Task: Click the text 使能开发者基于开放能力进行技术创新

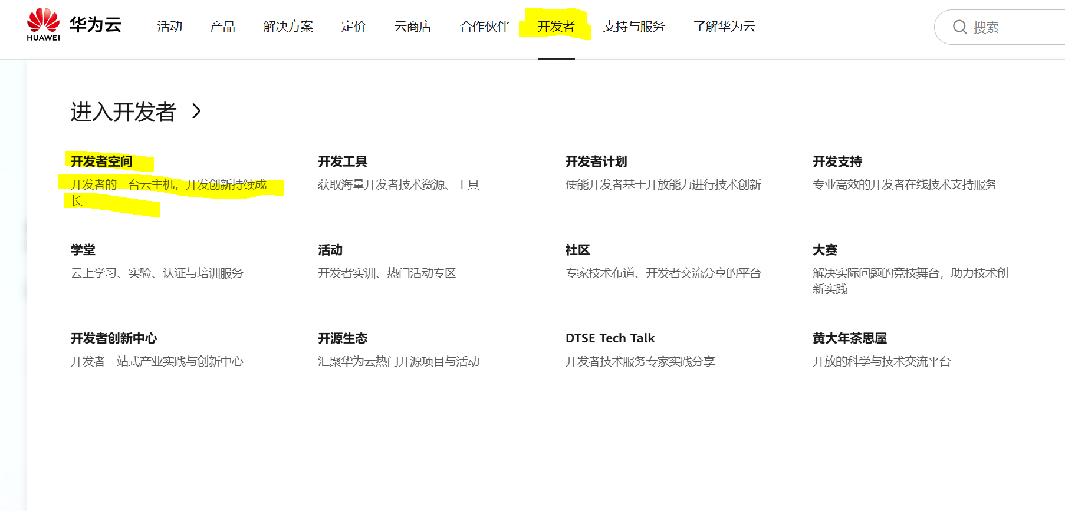Action: 663,184
